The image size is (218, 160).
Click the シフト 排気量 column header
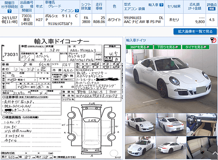pos(86,7)
